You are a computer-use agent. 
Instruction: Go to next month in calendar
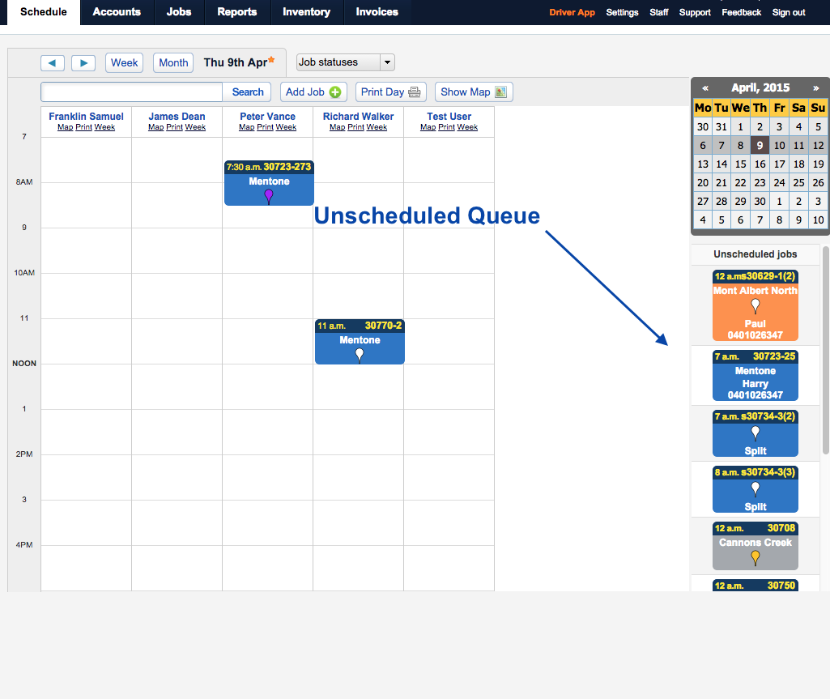tap(815, 88)
